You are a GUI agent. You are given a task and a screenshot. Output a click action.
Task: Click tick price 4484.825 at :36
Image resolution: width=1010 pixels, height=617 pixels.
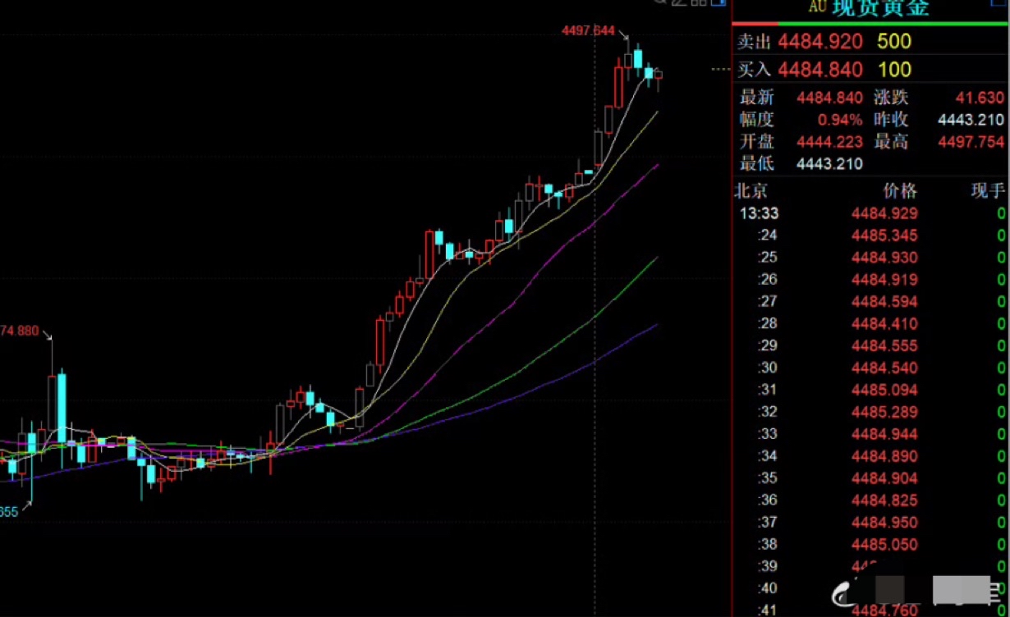pos(884,500)
